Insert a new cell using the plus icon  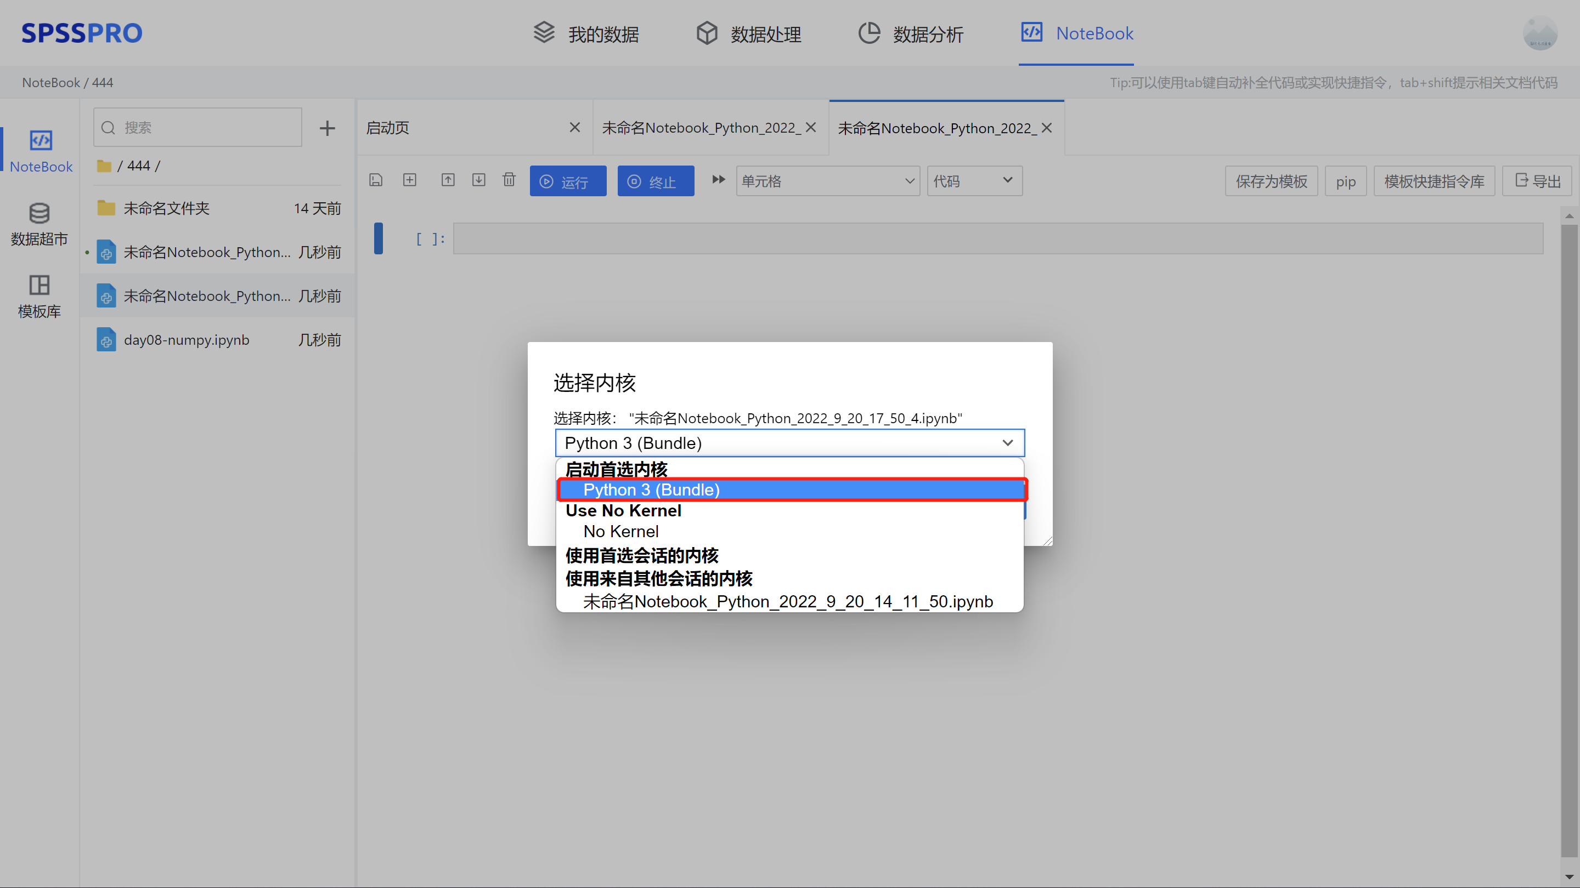(x=410, y=180)
